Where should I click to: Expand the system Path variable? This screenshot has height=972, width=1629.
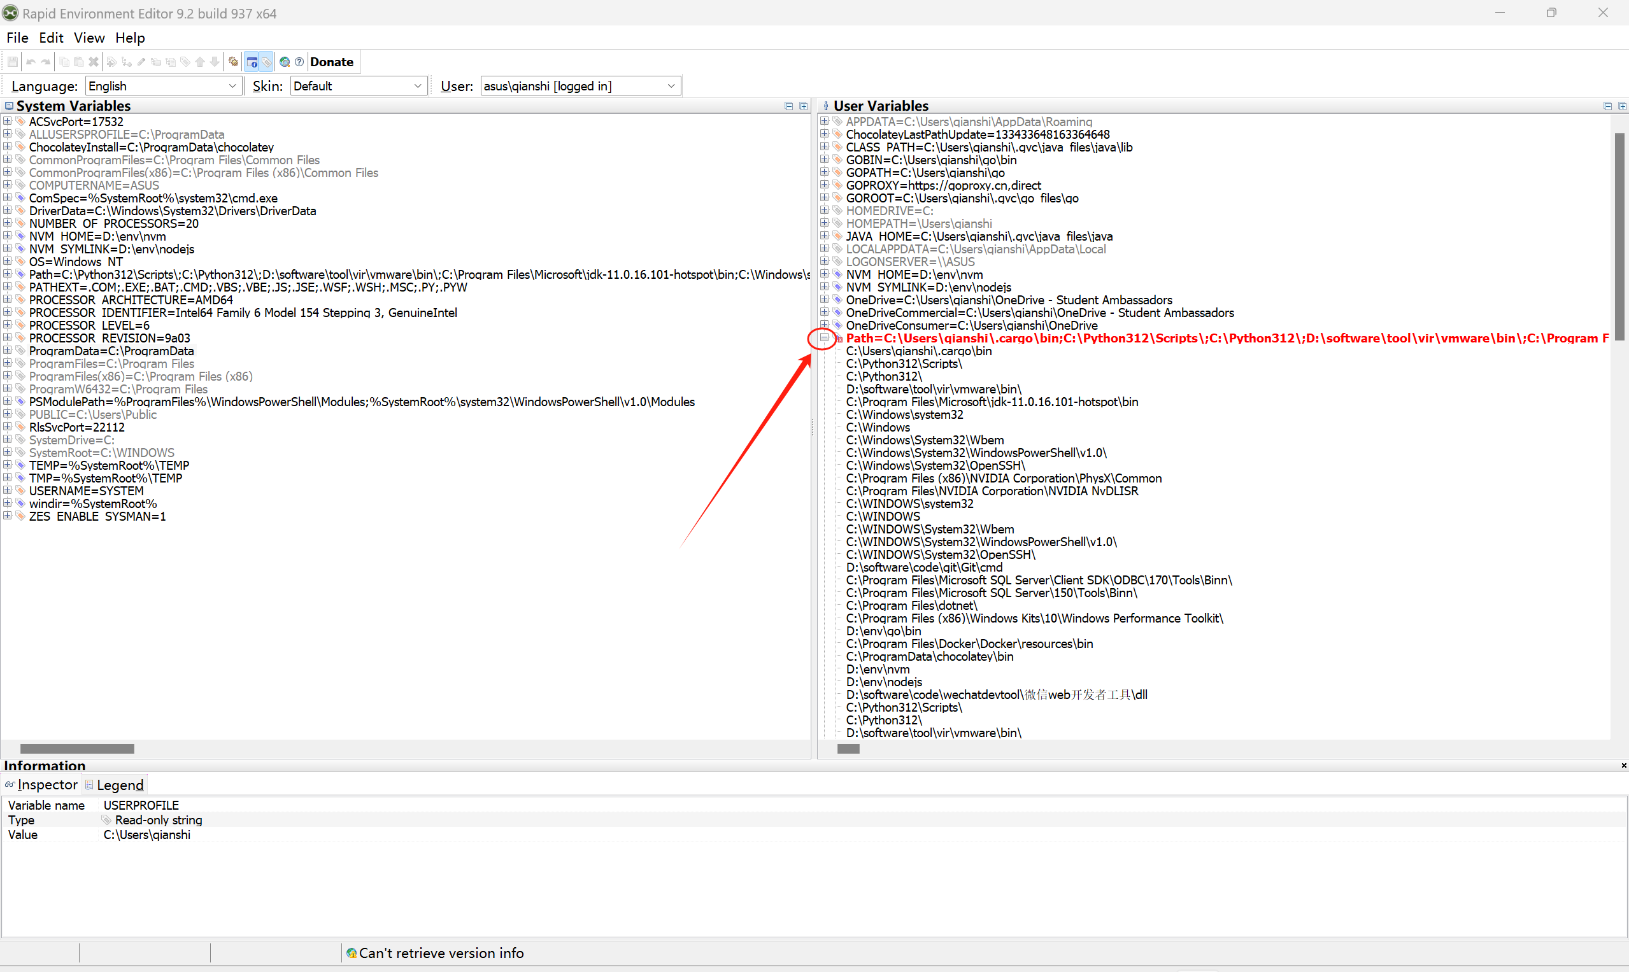coord(7,274)
